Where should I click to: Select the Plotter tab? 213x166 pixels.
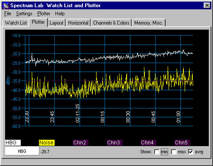pos(38,22)
